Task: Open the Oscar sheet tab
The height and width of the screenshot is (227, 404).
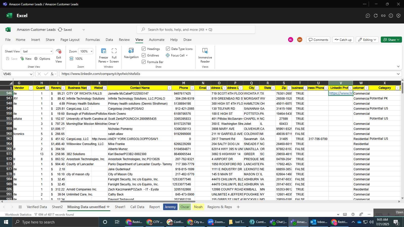Action: (x=185, y=207)
